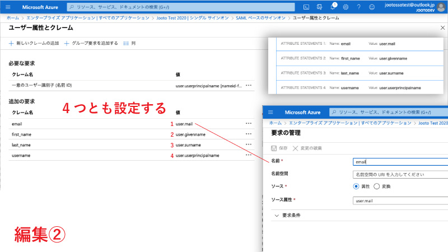Click the 名前空間 URI input field
The image size is (448, 252).
tap(400, 174)
